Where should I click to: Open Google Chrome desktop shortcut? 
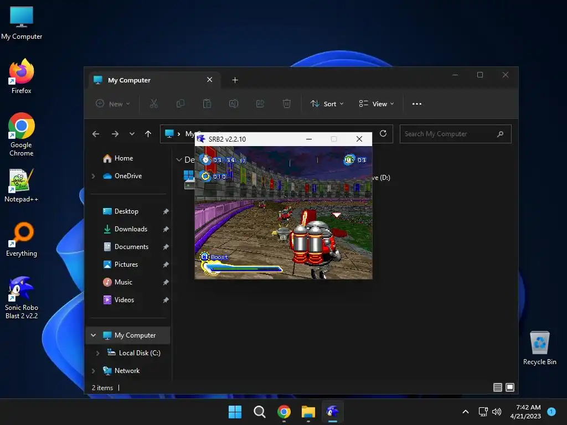[x=22, y=134]
